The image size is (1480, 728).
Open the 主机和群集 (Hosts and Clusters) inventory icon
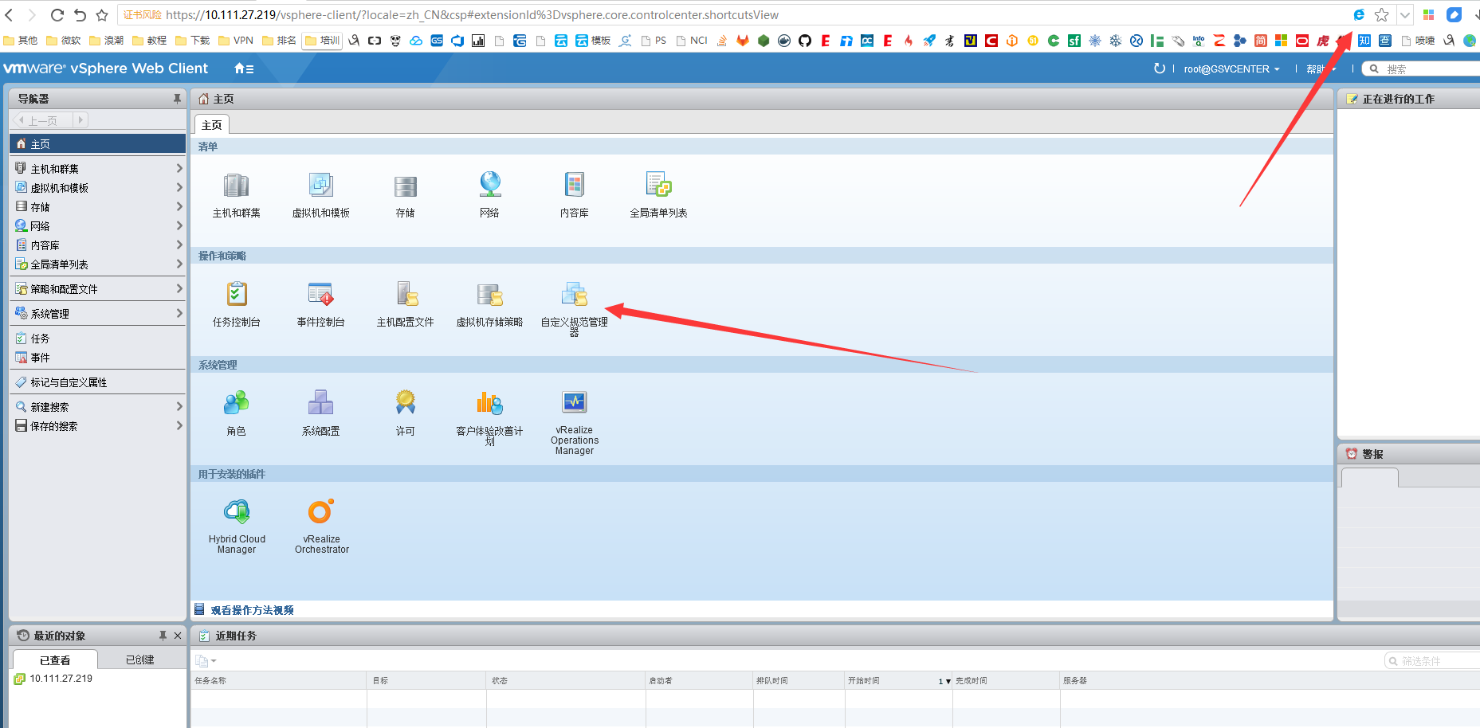237,186
